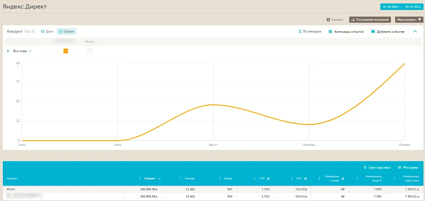
Task: Sort by Бюджет column arrow
Action: 159,179
